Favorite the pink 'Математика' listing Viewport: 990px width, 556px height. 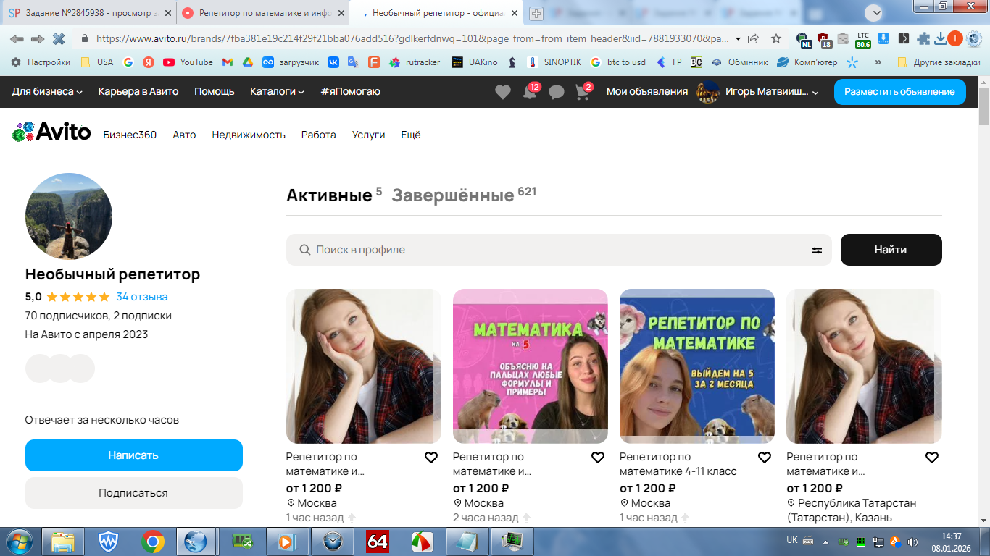click(598, 458)
